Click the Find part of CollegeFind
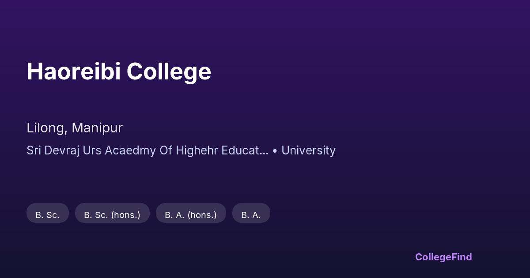This screenshot has height=278, width=530. (461, 257)
